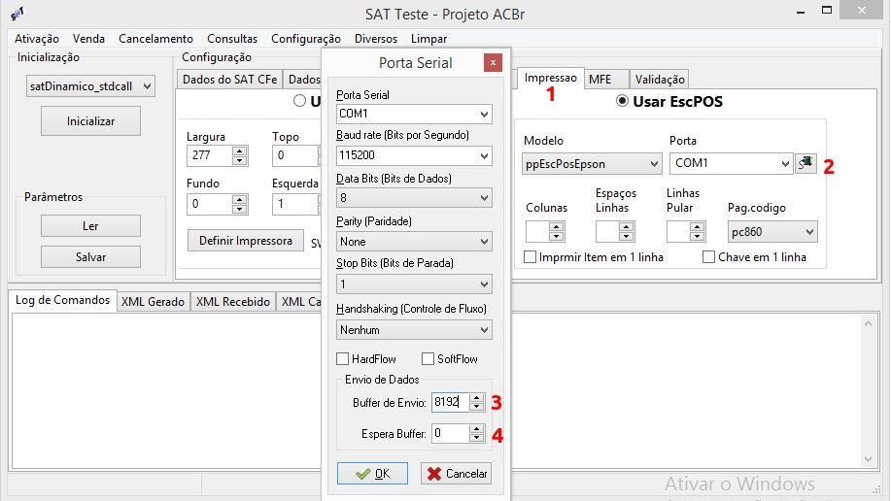The image size is (891, 501).
Task: Click the Espera Buffer input field
Action: (x=450, y=433)
